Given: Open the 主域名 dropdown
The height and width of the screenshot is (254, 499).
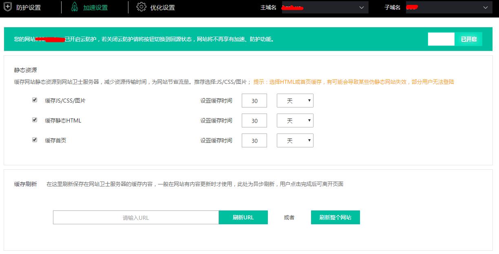Looking at the screenshot, I should [x=324, y=7].
